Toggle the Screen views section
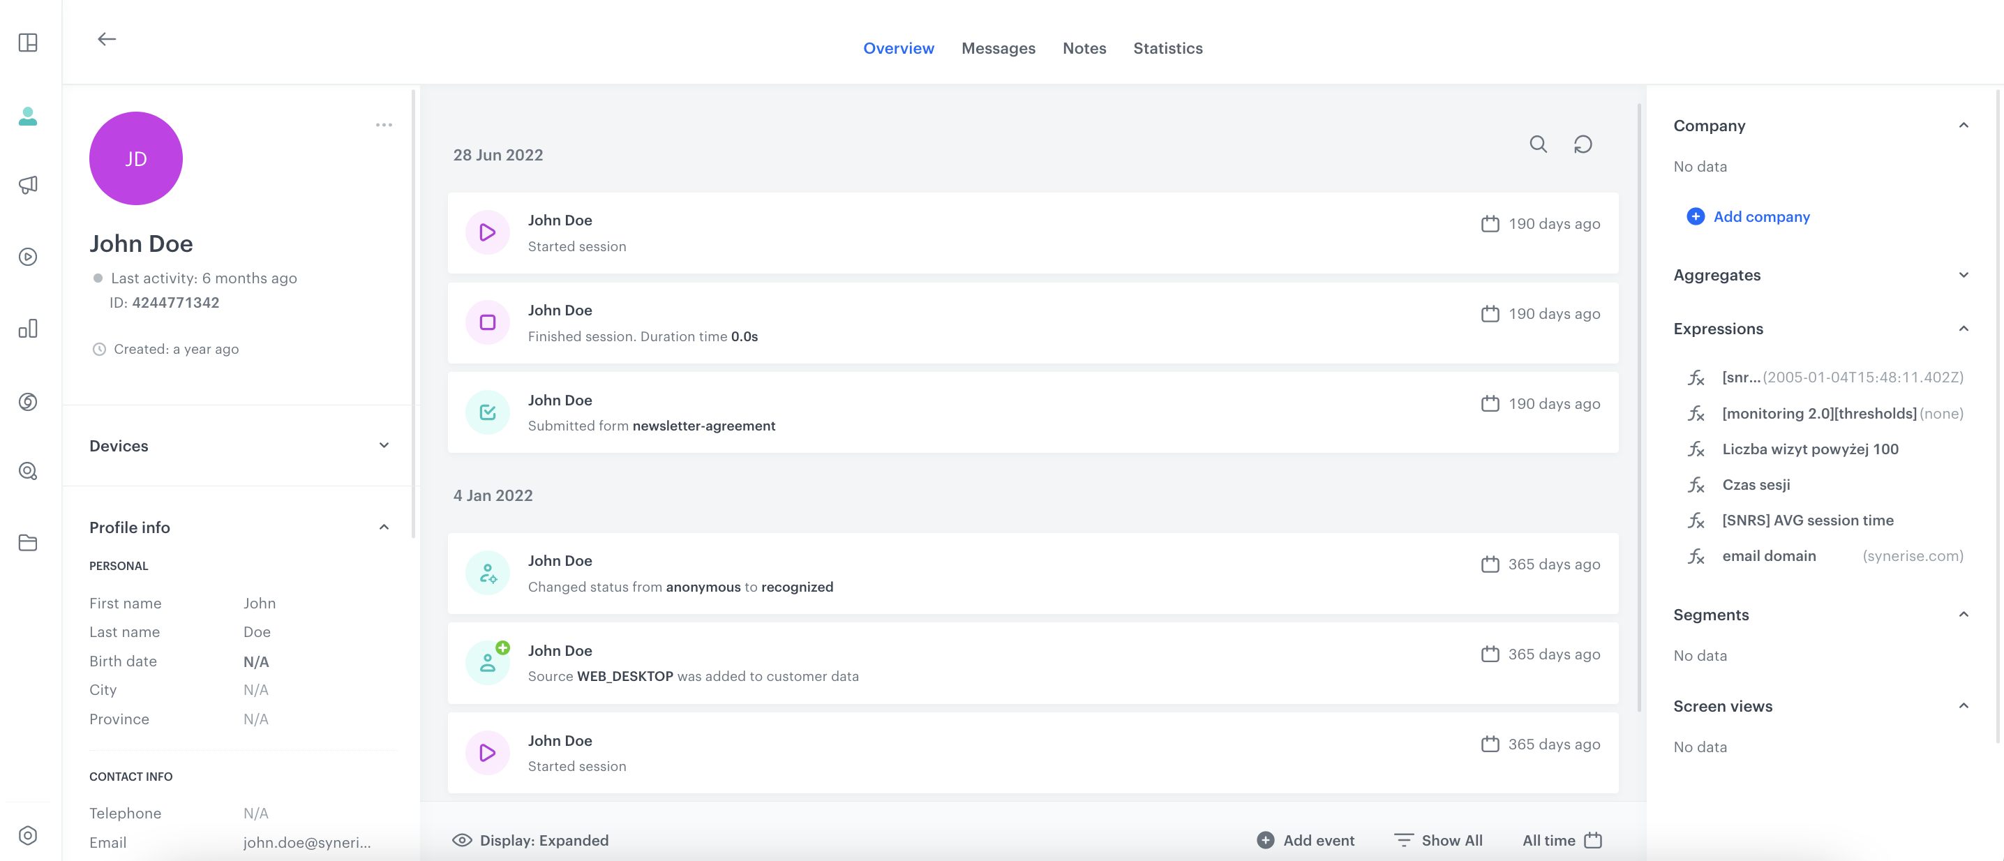Image resolution: width=2004 pixels, height=861 pixels. pos(1962,705)
